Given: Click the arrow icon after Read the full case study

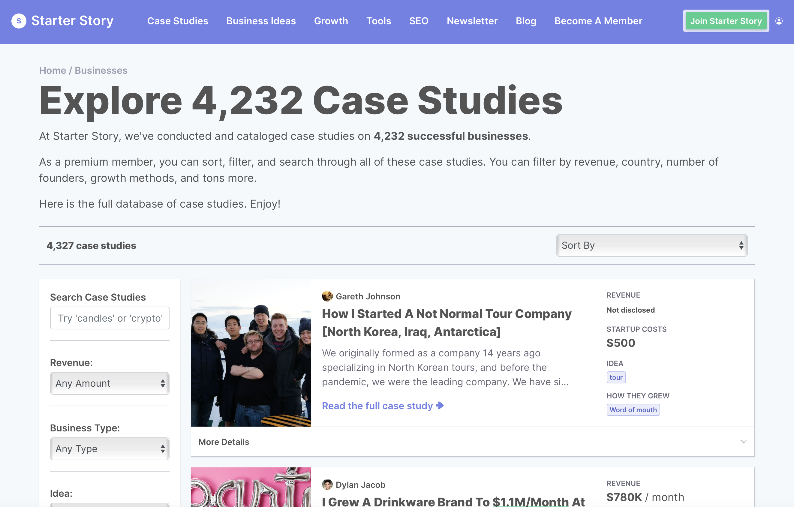Looking at the screenshot, I should [440, 406].
